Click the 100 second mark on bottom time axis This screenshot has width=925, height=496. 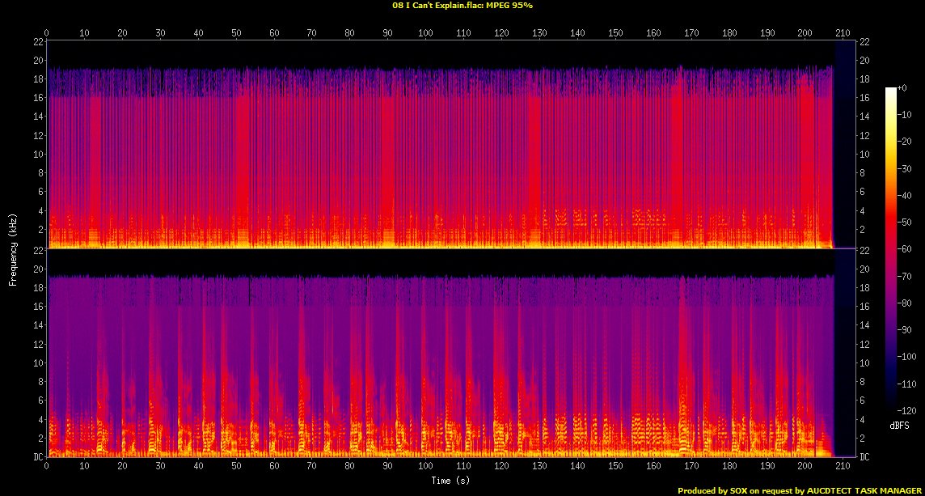tap(425, 466)
